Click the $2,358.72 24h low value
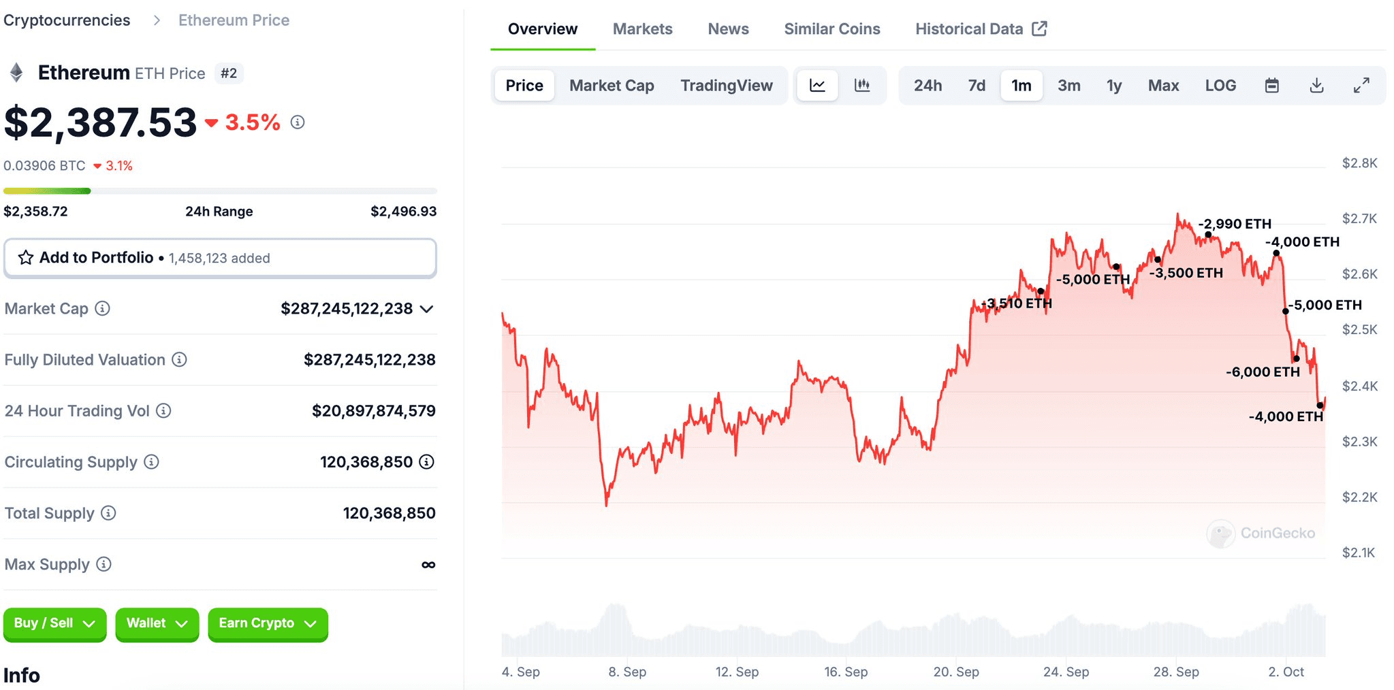The width and height of the screenshot is (1394, 690). tap(35, 211)
